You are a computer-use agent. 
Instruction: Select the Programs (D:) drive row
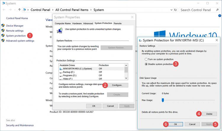coord(91,75)
